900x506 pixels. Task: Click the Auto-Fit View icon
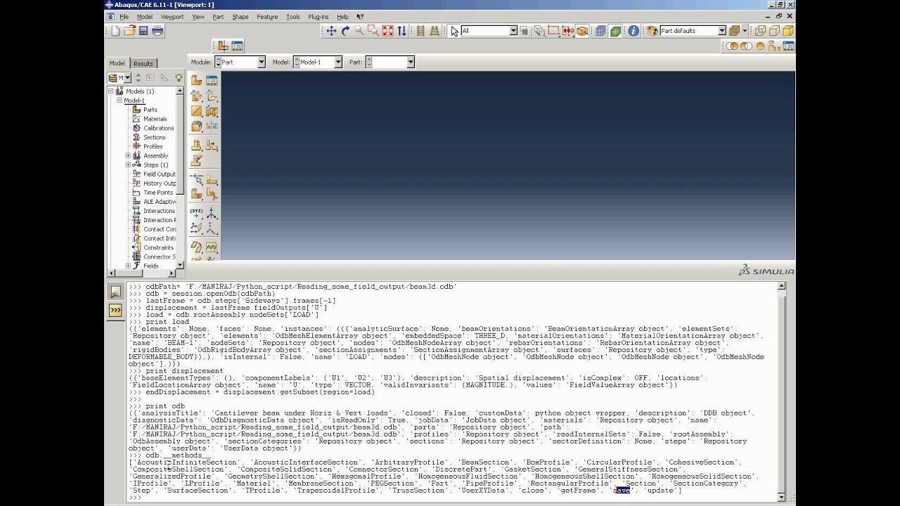click(x=387, y=31)
